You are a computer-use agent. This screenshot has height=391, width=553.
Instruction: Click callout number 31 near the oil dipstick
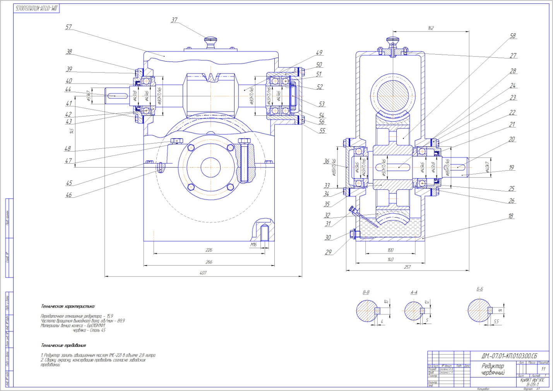[x=328, y=224]
